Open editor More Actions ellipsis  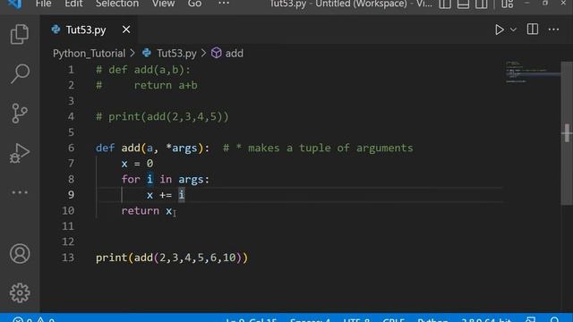[553, 30]
